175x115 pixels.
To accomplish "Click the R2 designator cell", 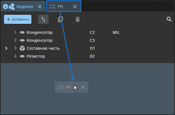I will [92, 56].
